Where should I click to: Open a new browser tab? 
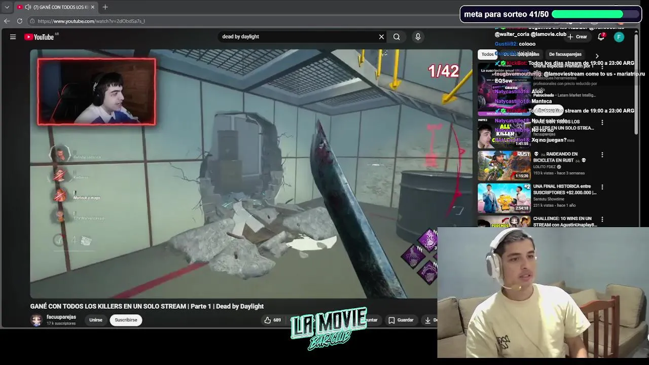[105, 7]
